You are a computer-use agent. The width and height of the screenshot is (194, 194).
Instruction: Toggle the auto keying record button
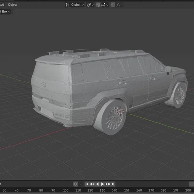tap(76, 184)
